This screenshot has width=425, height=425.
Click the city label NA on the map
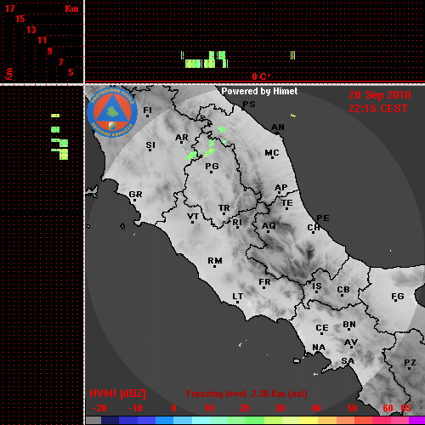[x=319, y=347]
